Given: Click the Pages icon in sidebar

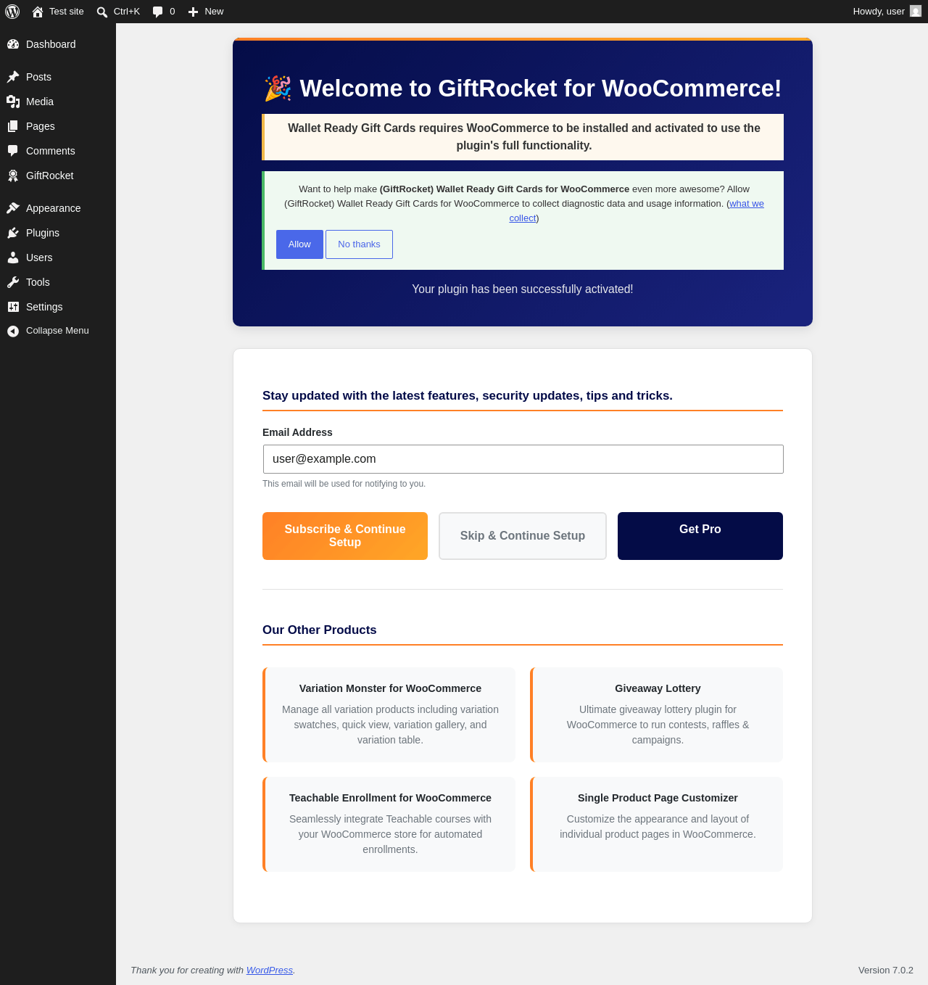Looking at the screenshot, I should (13, 126).
